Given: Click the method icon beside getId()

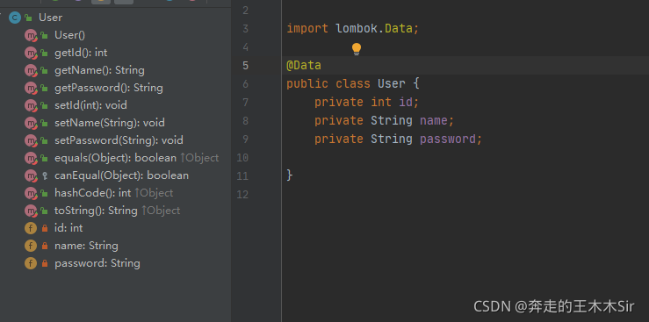Looking at the screenshot, I should click(31, 53).
